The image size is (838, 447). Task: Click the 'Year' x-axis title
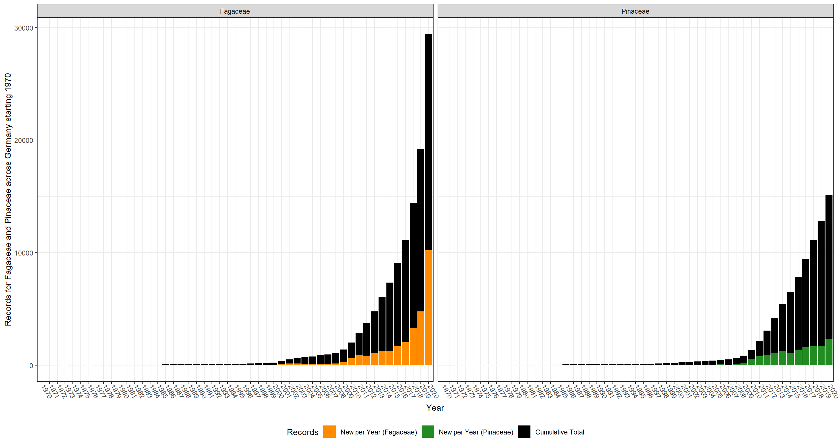click(x=435, y=408)
